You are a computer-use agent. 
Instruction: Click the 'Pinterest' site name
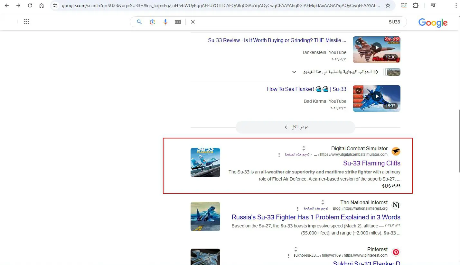(377, 250)
